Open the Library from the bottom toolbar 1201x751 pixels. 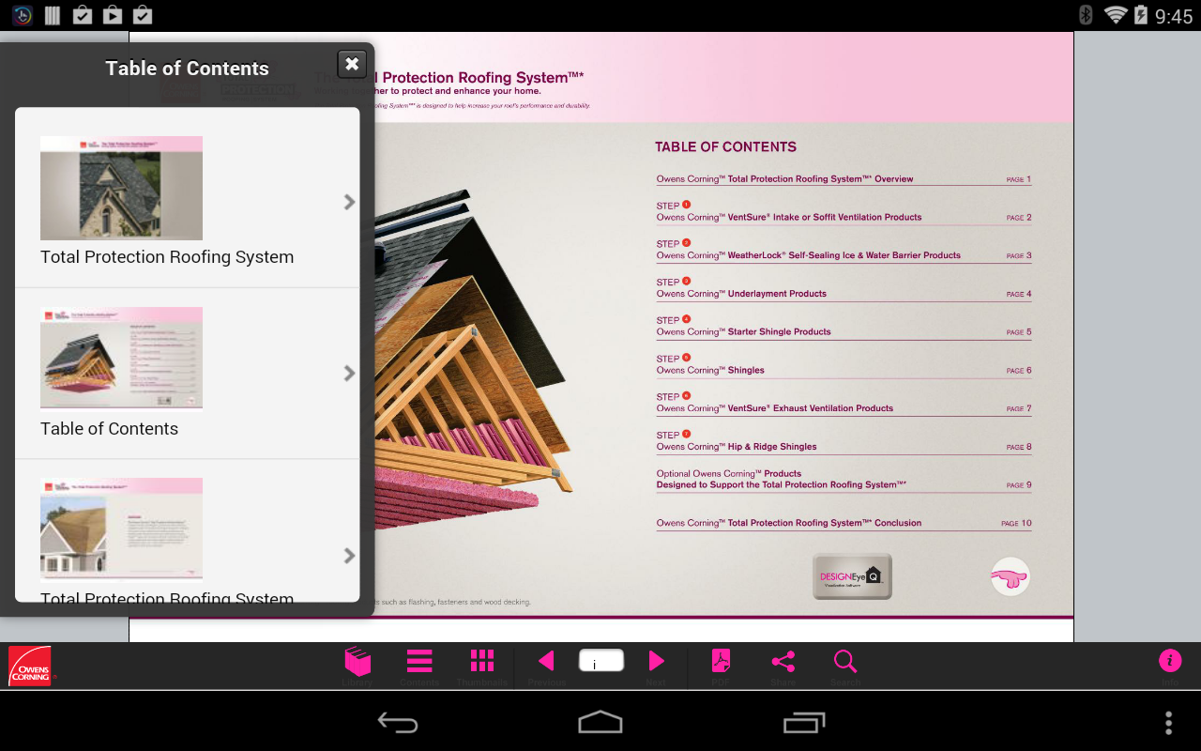[357, 662]
